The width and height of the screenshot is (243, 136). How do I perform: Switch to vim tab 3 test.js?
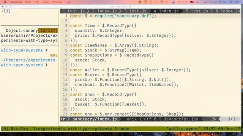135,11
